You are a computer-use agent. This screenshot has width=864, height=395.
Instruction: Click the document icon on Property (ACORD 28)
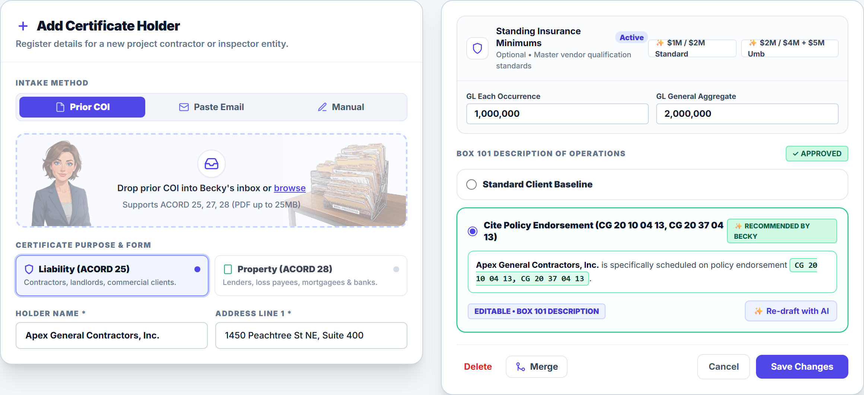click(228, 269)
